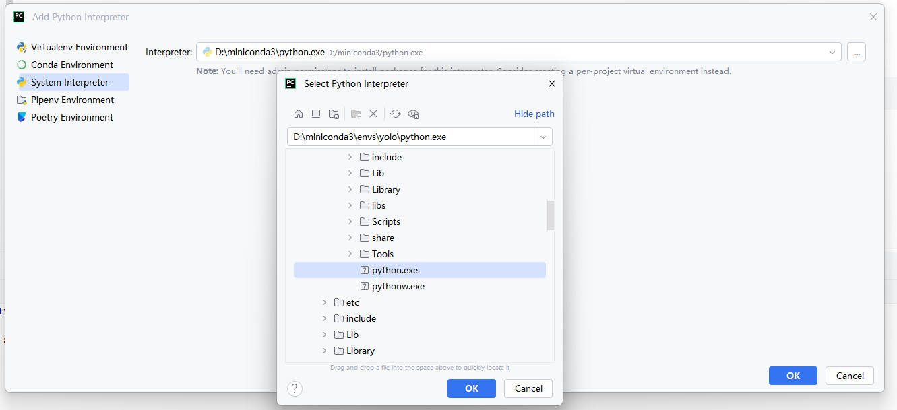Click the New Folder toolbar icon
This screenshot has height=410, width=897.
click(356, 114)
